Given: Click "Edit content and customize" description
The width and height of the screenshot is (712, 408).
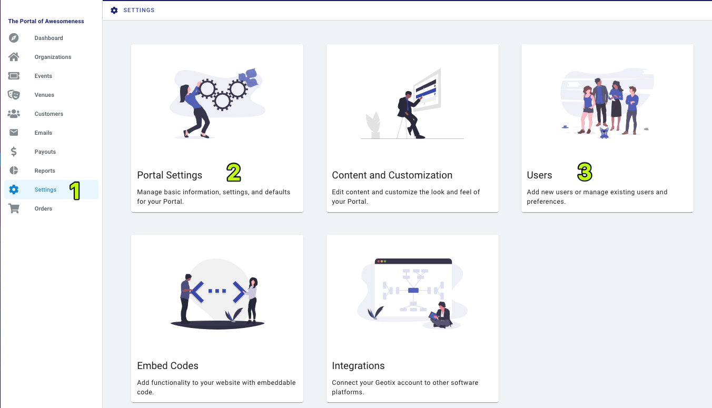Looking at the screenshot, I should [x=406, y=197].
